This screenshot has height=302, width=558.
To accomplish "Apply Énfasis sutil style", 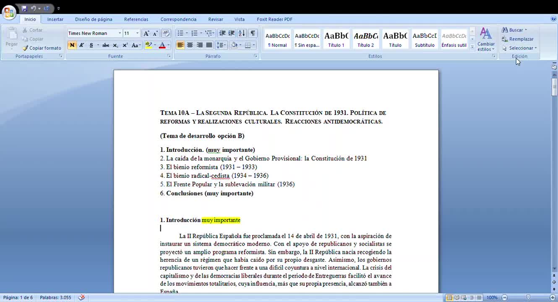I will [x=454, y=39].
